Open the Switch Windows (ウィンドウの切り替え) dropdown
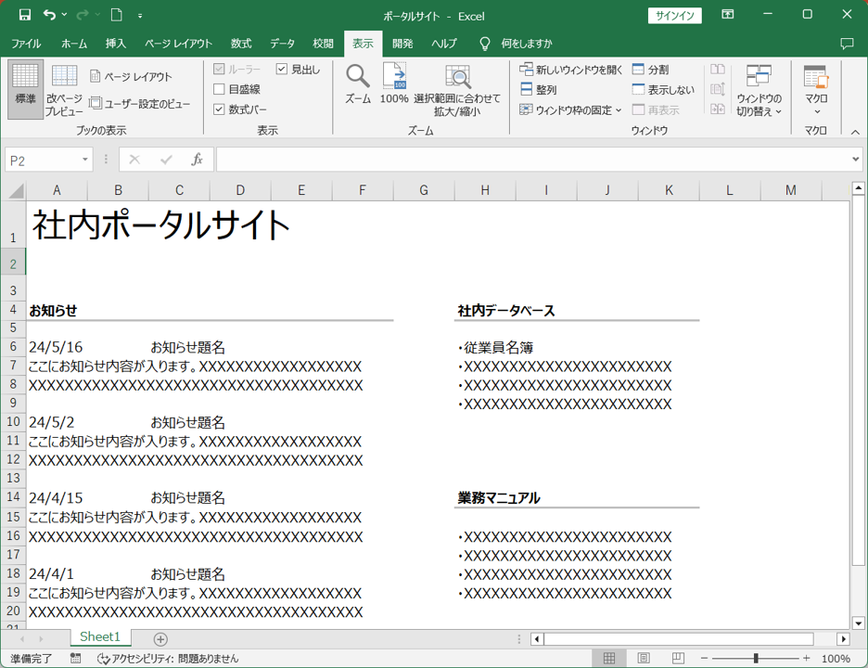Image resolution: width=868 pixels, height=668 pixels. [x=759, y=89]
